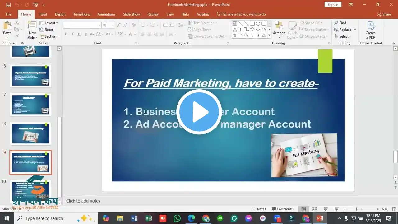Save the presentation from the Quick Access Toolbar

(x=8, y=5)
